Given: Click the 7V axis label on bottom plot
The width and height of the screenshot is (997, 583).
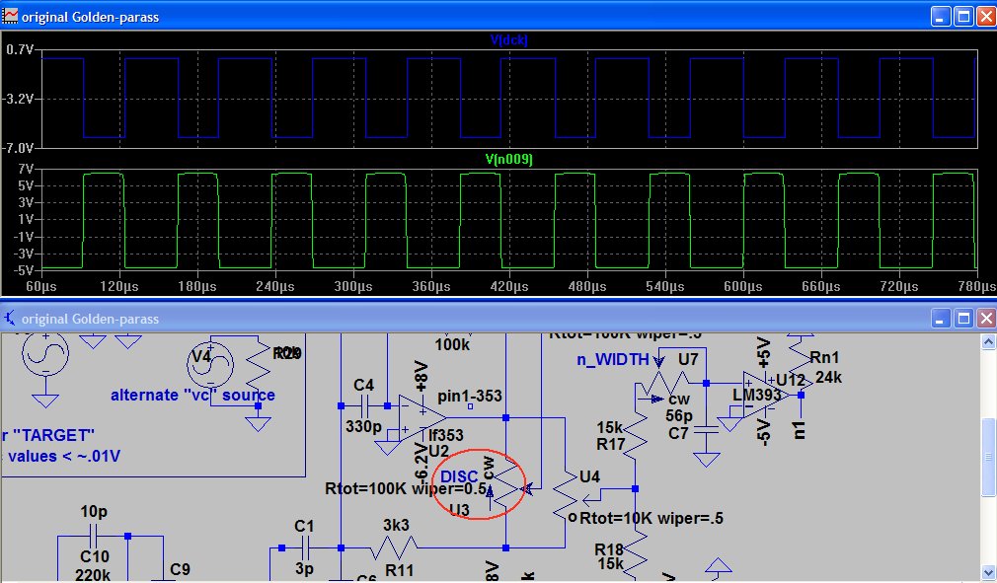Looking at the screenshot, I should coord(26,169).
